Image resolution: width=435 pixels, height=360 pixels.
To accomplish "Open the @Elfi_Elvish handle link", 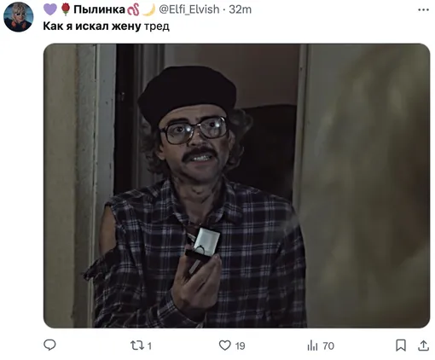I will click(x=189, y=9).
